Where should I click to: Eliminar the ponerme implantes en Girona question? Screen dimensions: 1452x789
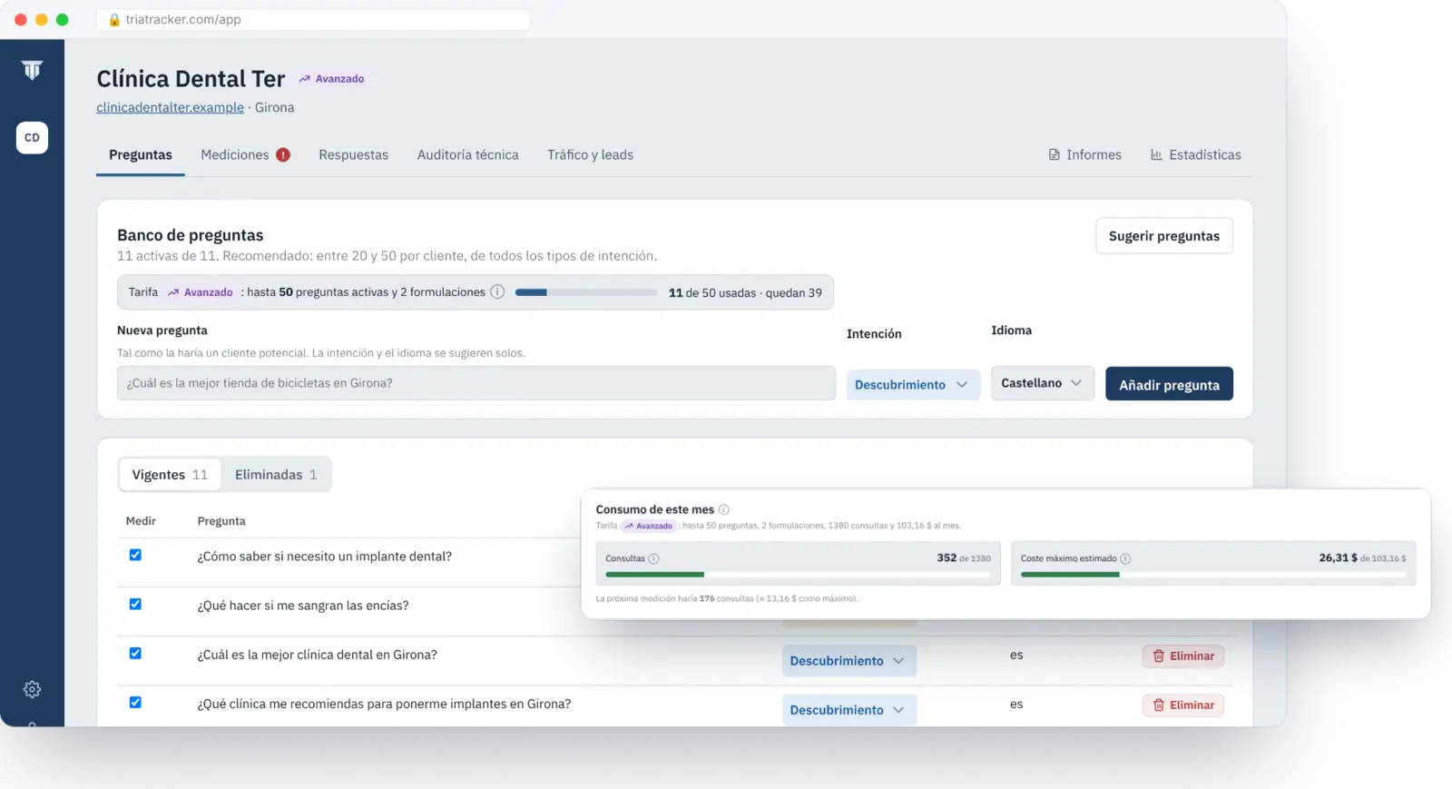[1183, 705]
